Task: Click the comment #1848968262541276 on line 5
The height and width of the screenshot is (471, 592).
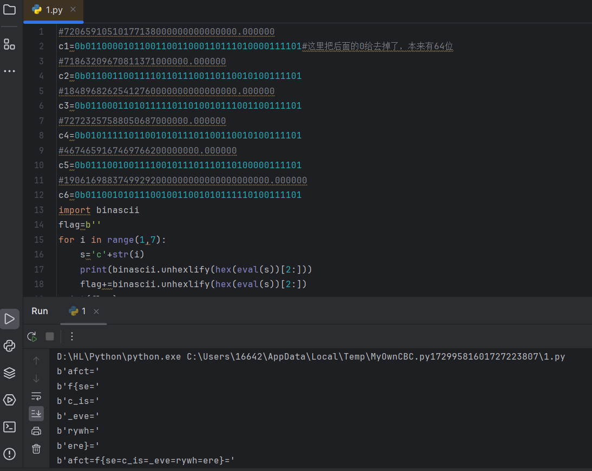Action: point(167,91)
